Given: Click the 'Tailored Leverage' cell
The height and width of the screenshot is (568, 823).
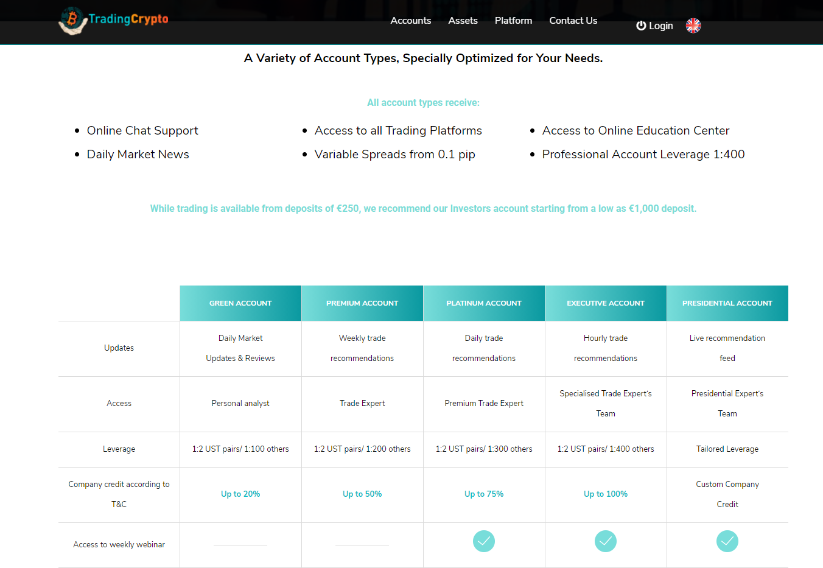Looking at the screenshot, I should point(727,449).
